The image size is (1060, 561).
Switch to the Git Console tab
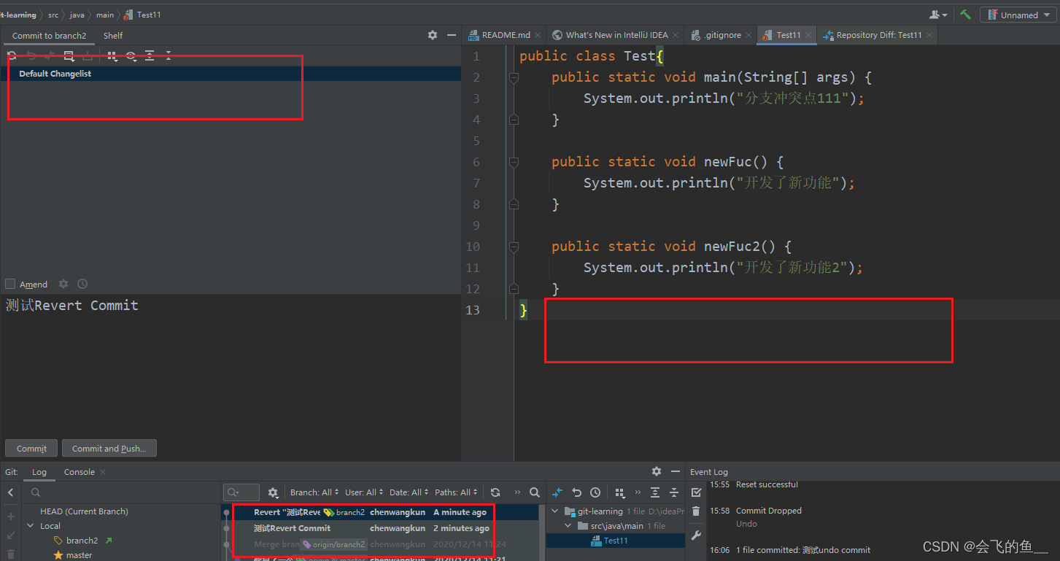click(80, 472)
